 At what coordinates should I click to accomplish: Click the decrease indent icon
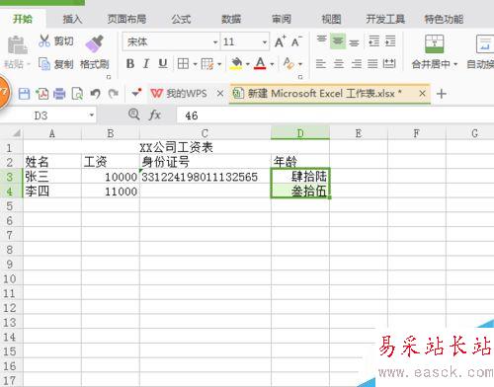(x=374, y=41)
